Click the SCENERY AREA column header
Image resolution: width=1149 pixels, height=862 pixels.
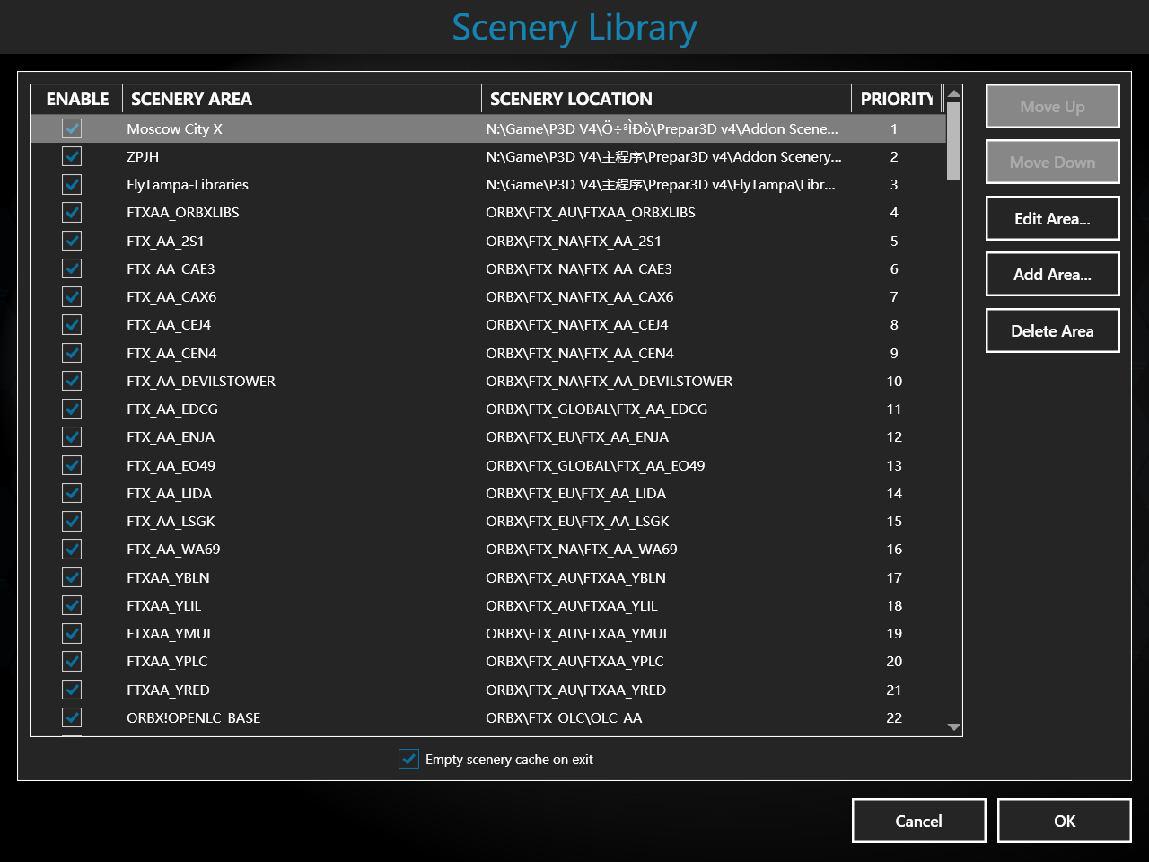(x=301, y=99)
